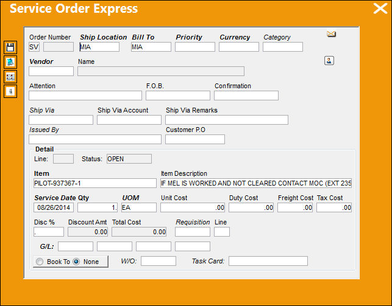Click the Priority input field

coord(195,47)
